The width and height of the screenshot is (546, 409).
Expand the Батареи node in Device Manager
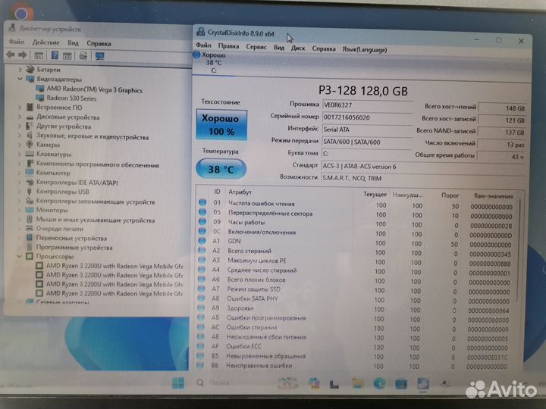point(20,70)
